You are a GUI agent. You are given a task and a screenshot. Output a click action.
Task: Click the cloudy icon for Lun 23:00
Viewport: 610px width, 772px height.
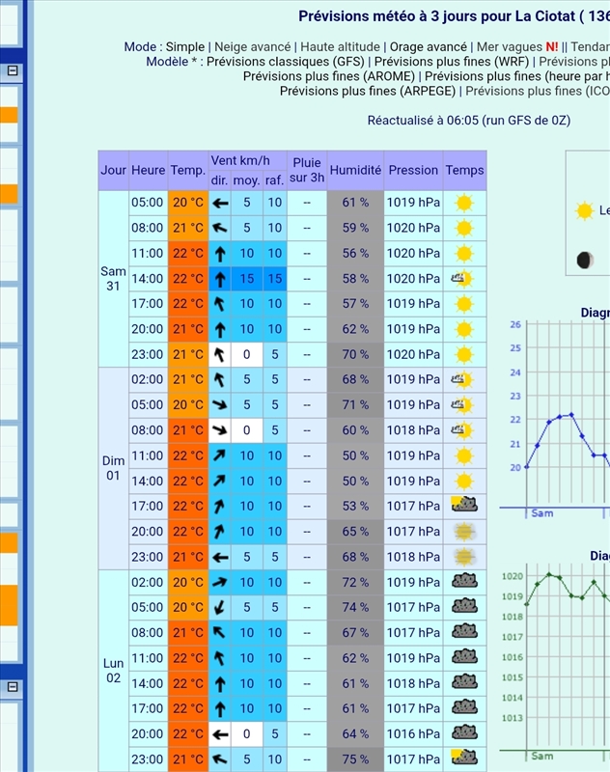tap(464, 758)
